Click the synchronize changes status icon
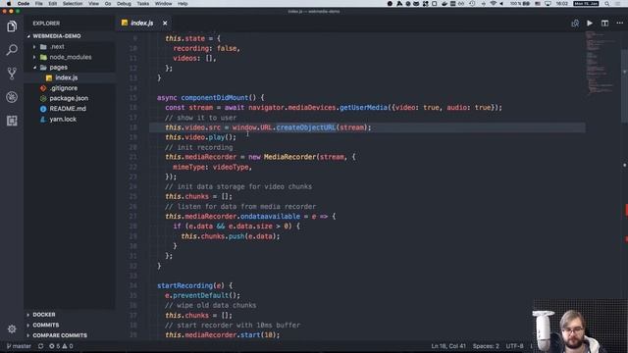 click(x=40, y=346)
